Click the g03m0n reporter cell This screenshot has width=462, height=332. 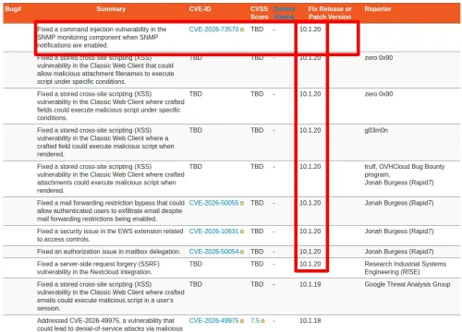click(x=376, y=130)
